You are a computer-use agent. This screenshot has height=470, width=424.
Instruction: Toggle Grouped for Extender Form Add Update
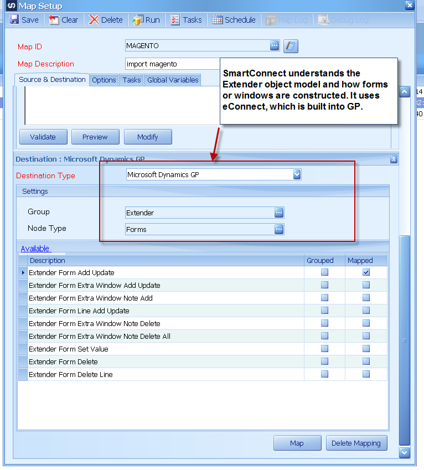[x=324, y=272]
